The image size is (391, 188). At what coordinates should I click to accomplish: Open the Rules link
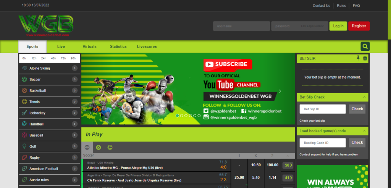click(x=341, y=6)
